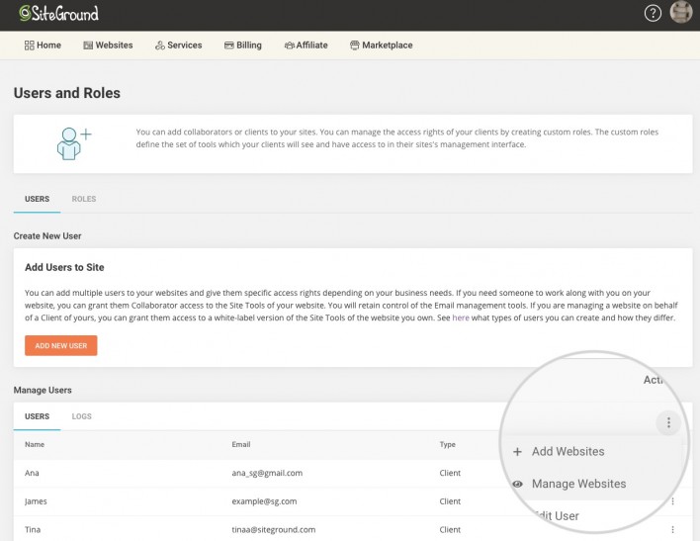Click the Name column header

click(35, 444)
